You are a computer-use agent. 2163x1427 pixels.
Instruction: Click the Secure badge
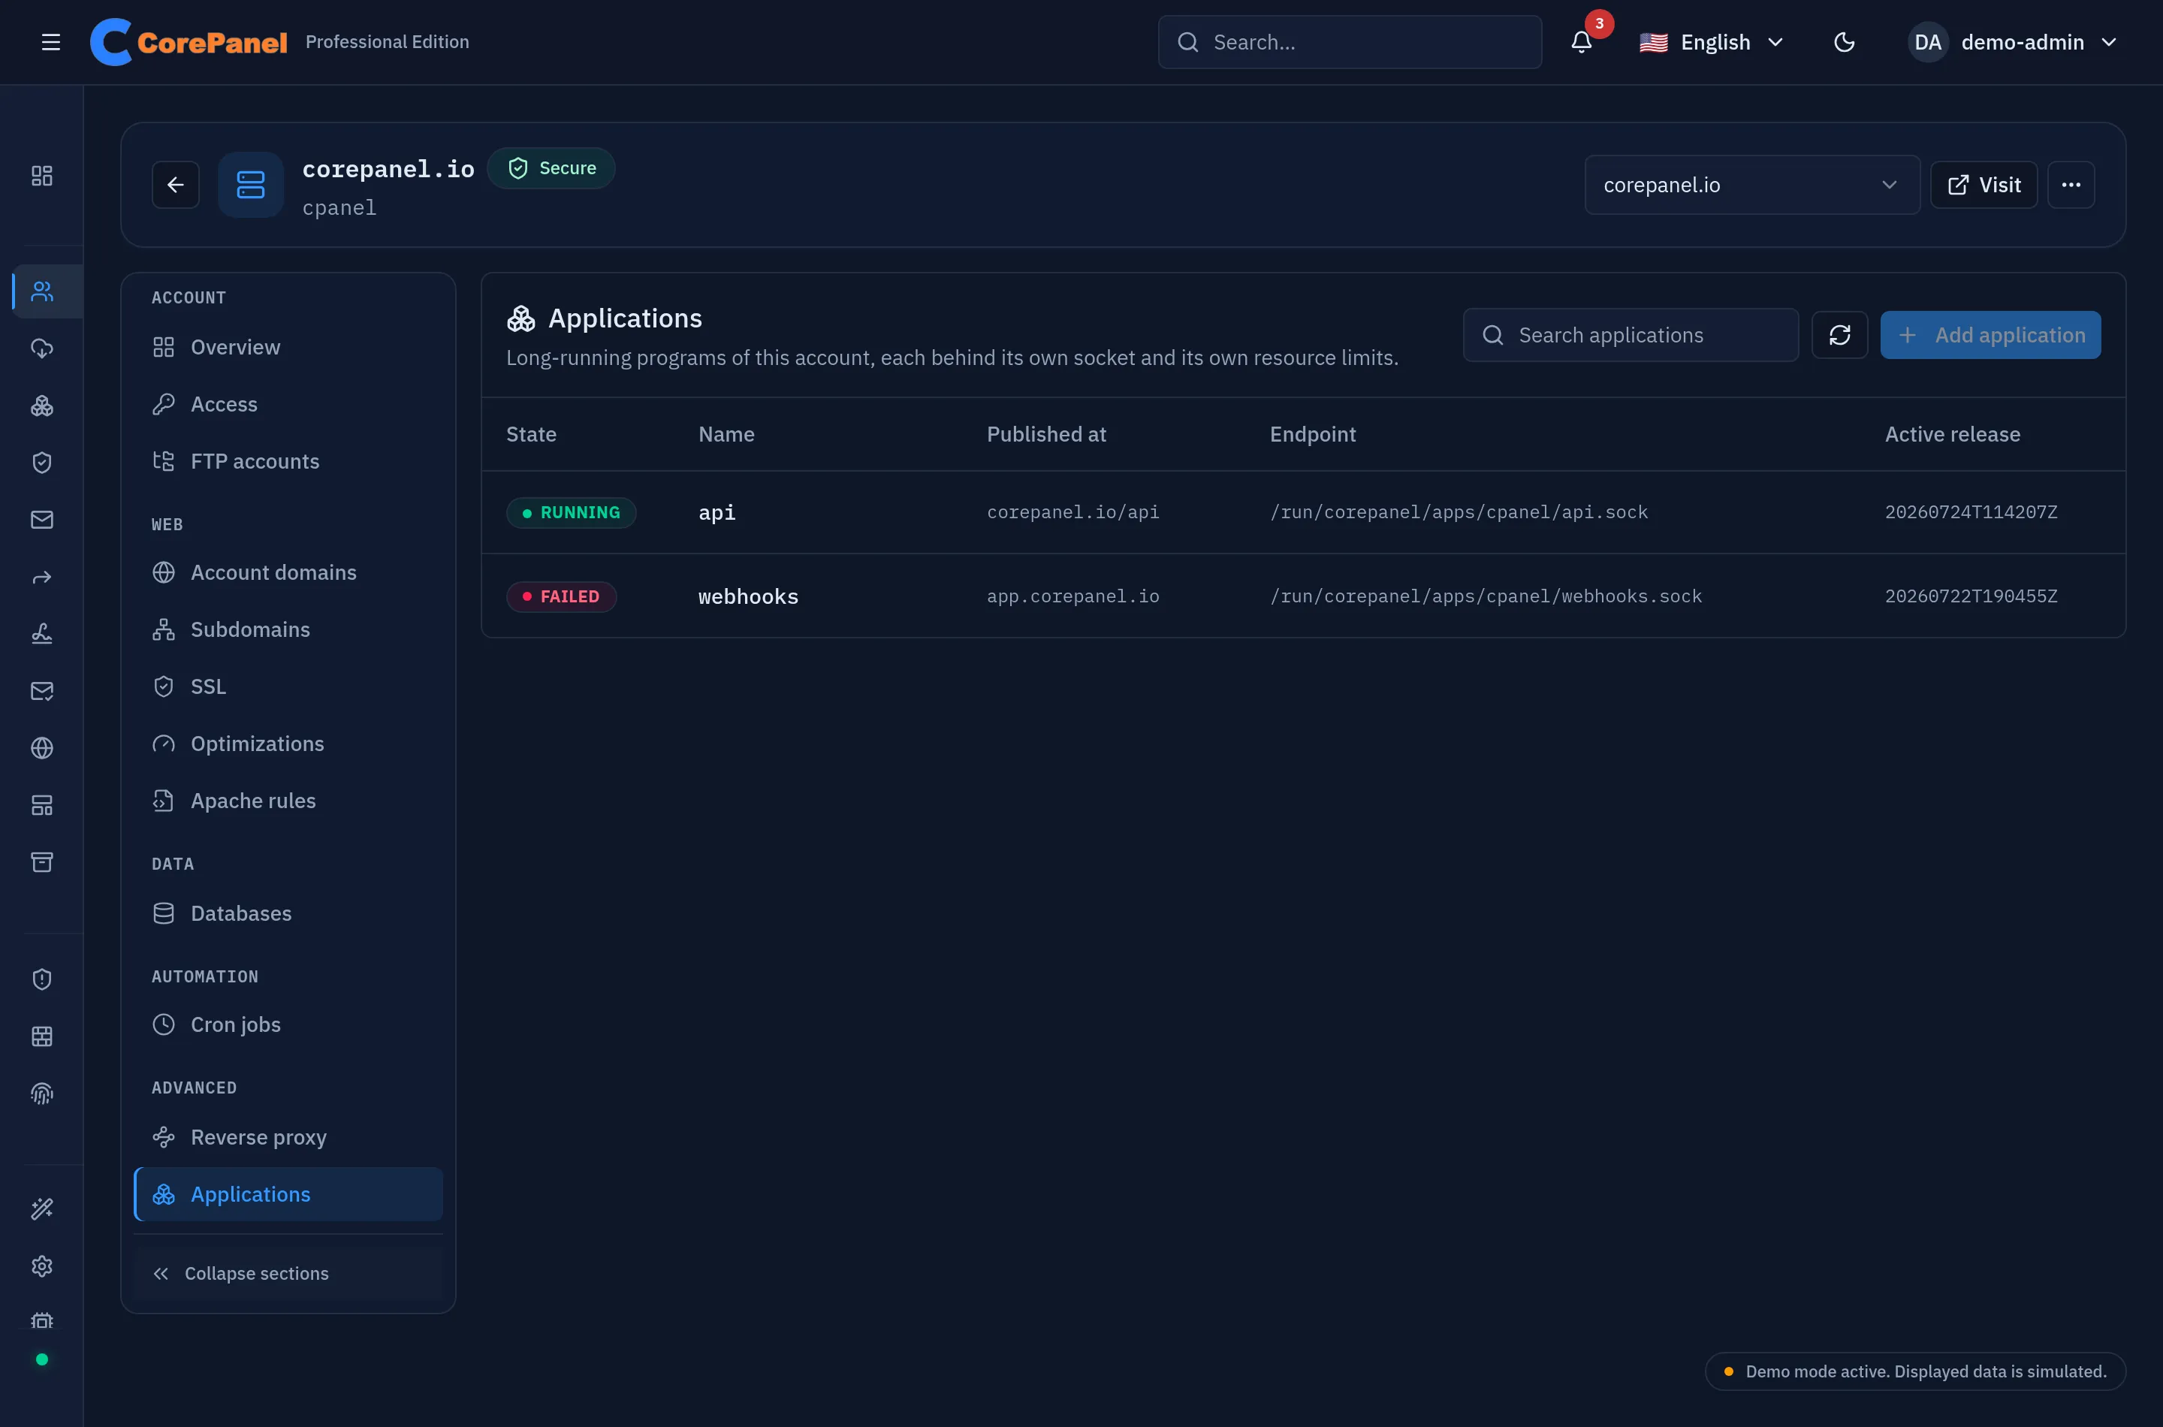coord(551,168)
